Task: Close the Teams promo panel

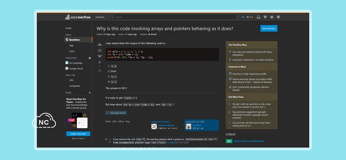Action: coord(90,93)
